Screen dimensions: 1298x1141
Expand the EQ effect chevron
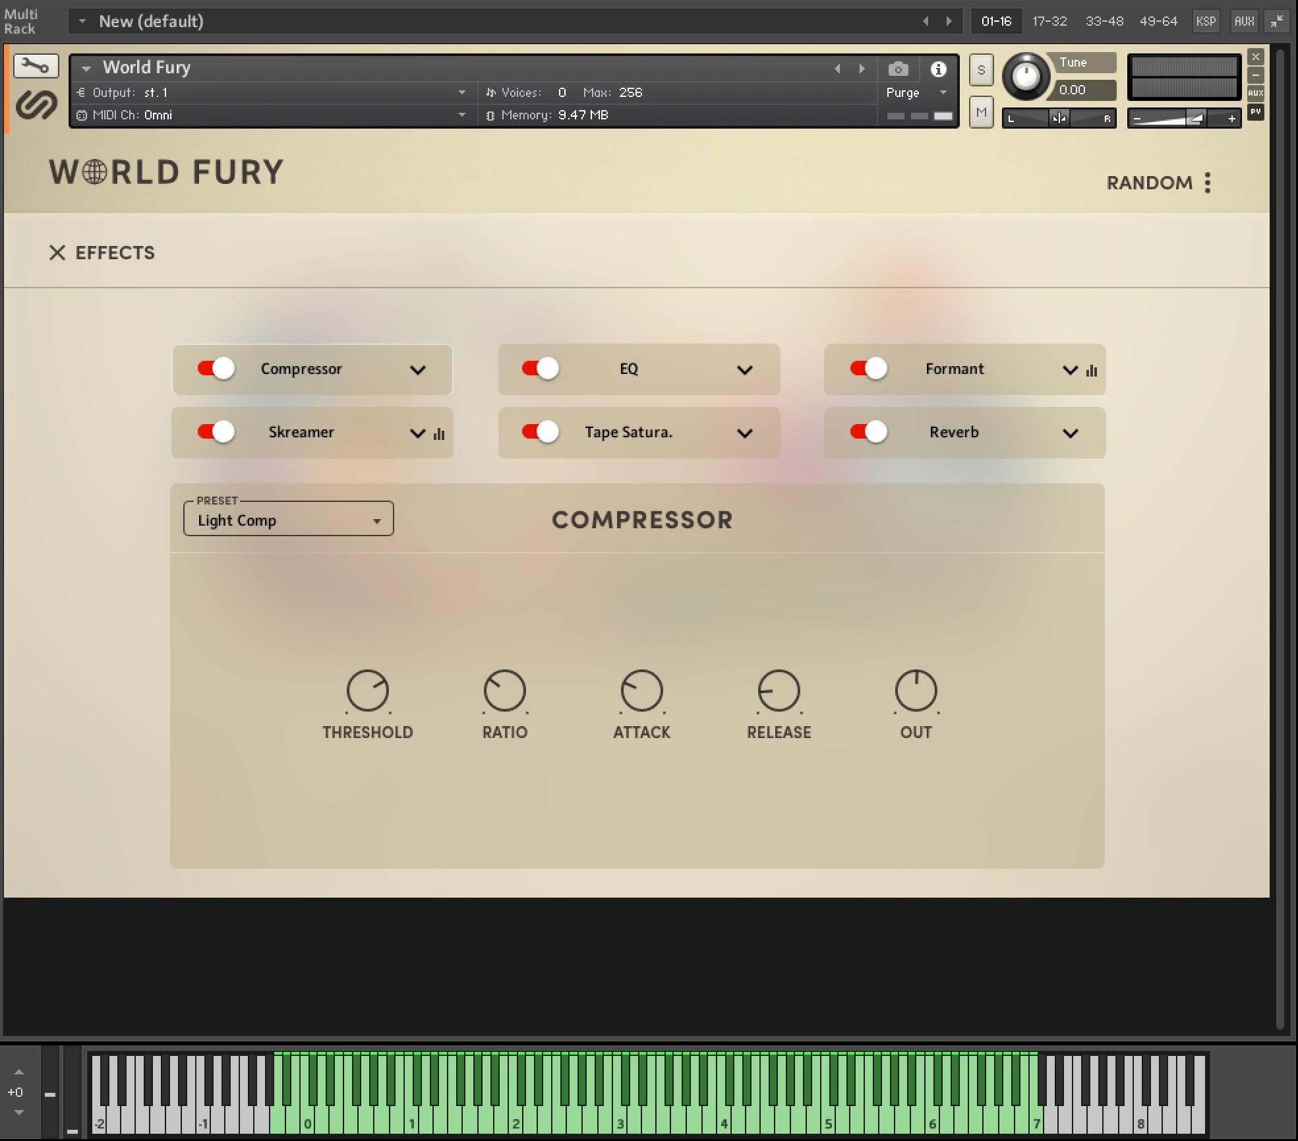[x=745, y=370]
